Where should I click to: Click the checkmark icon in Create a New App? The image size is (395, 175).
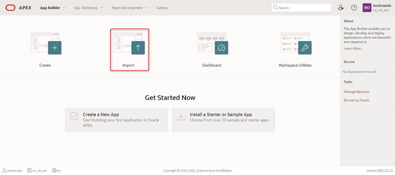(74, 116)
